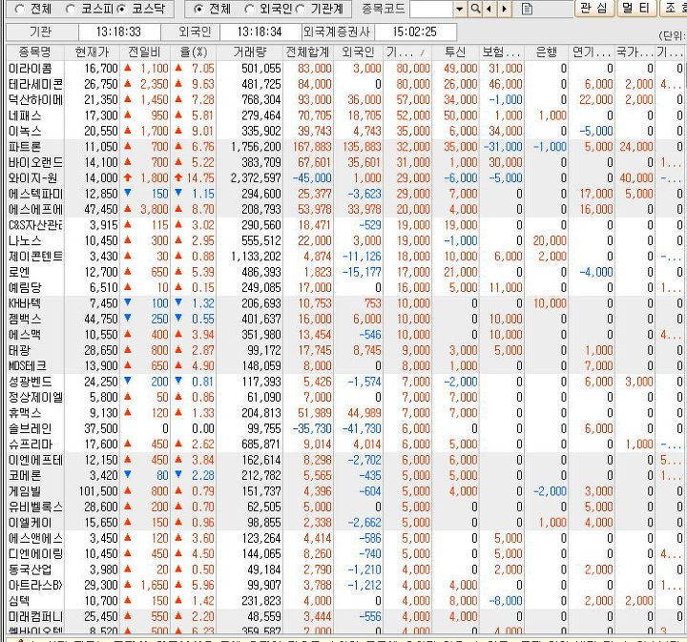The height and width of the screenshot is (642, 687).
Task: Select the 태광 stock row
Action: (x=346, y=350)
